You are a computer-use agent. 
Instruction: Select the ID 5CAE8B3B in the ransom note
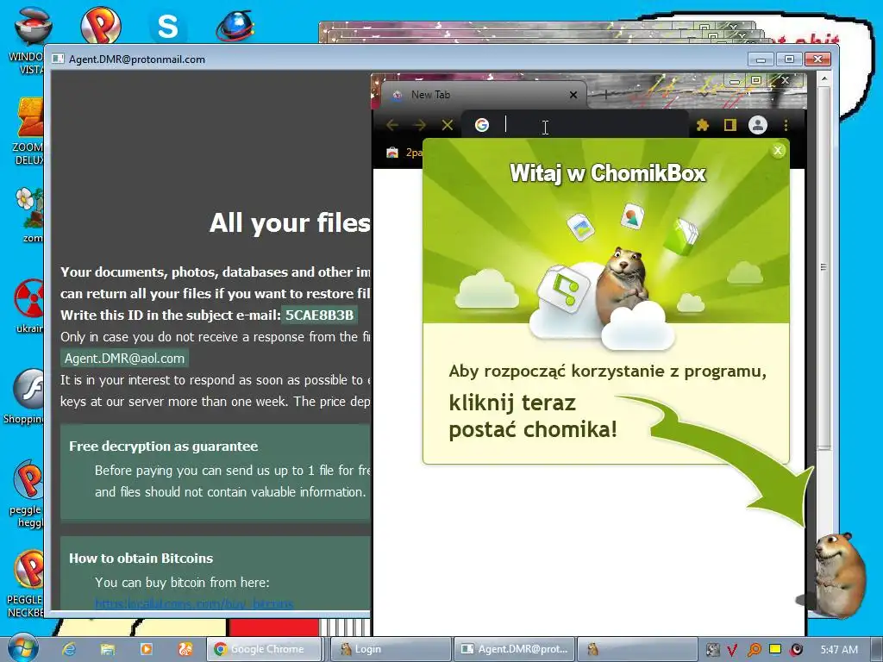319,315
